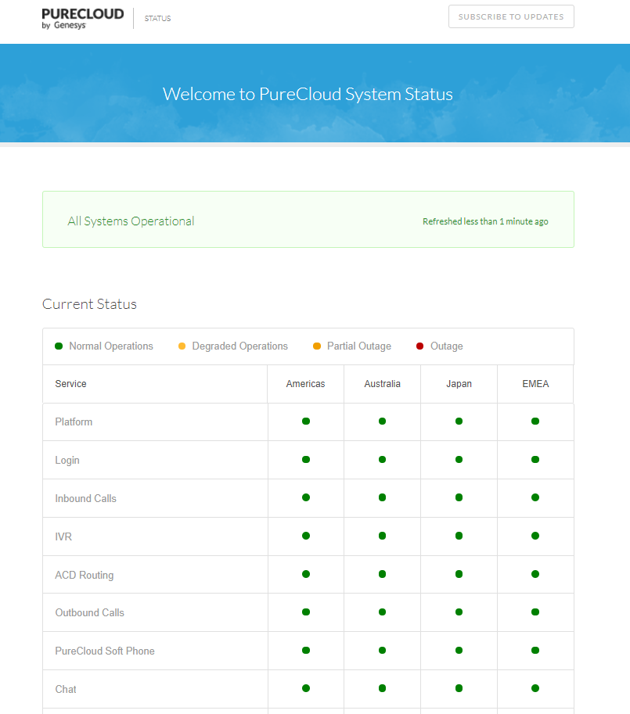Click the Platform status dot for Americas
This screenshot has height=714, width=630.
pyautogui.click(x=306, y=422)
